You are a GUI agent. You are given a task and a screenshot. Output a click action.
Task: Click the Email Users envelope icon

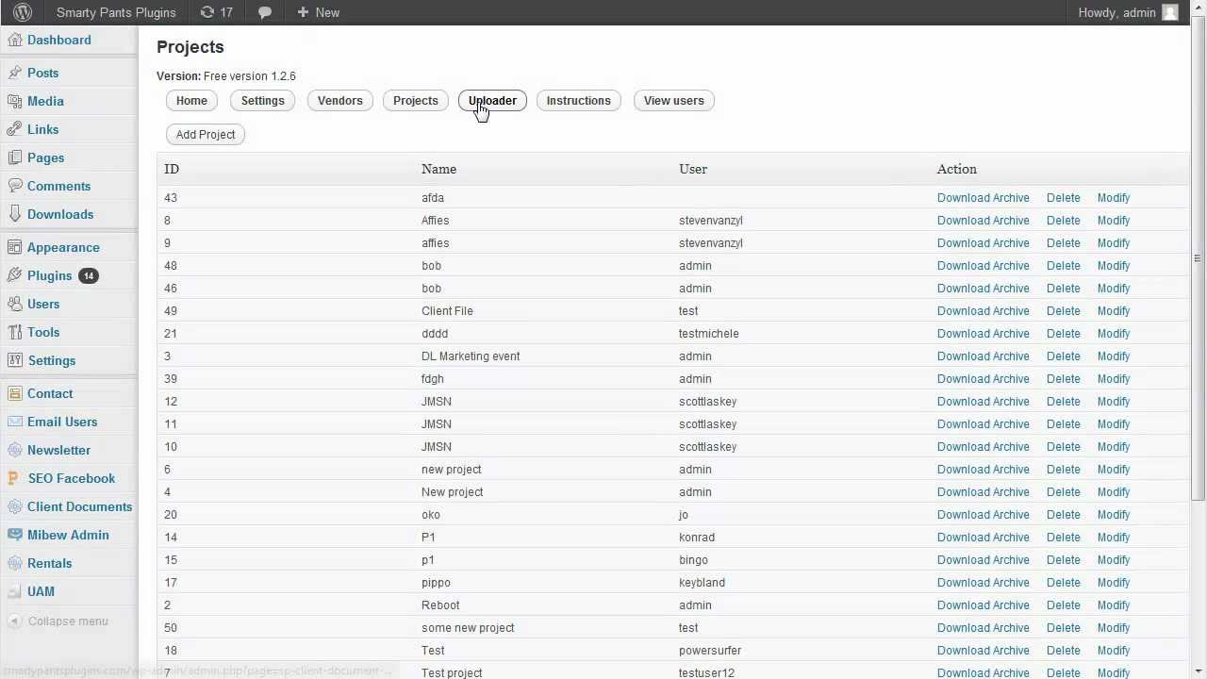(14, 422)
